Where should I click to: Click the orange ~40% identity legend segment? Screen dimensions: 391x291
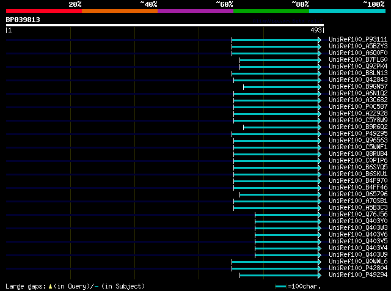tap(120, 11)
